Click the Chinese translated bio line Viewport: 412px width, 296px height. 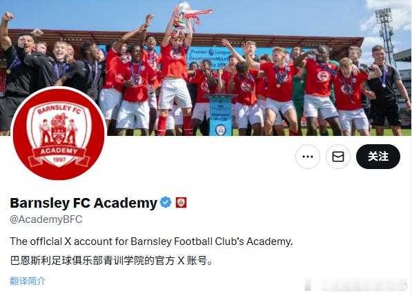(x=111, y=261)
